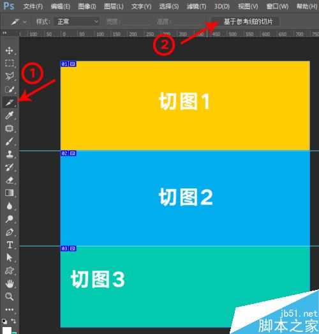Select the Blur tool

[x=9, y=206]
